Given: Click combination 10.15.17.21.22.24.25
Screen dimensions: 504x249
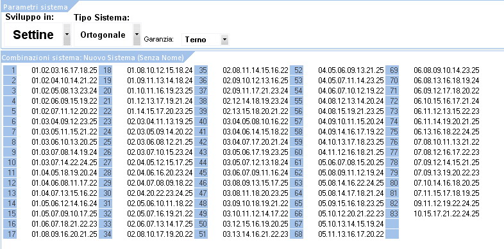Looking at the screenshot, I should (x=446, y=213).
